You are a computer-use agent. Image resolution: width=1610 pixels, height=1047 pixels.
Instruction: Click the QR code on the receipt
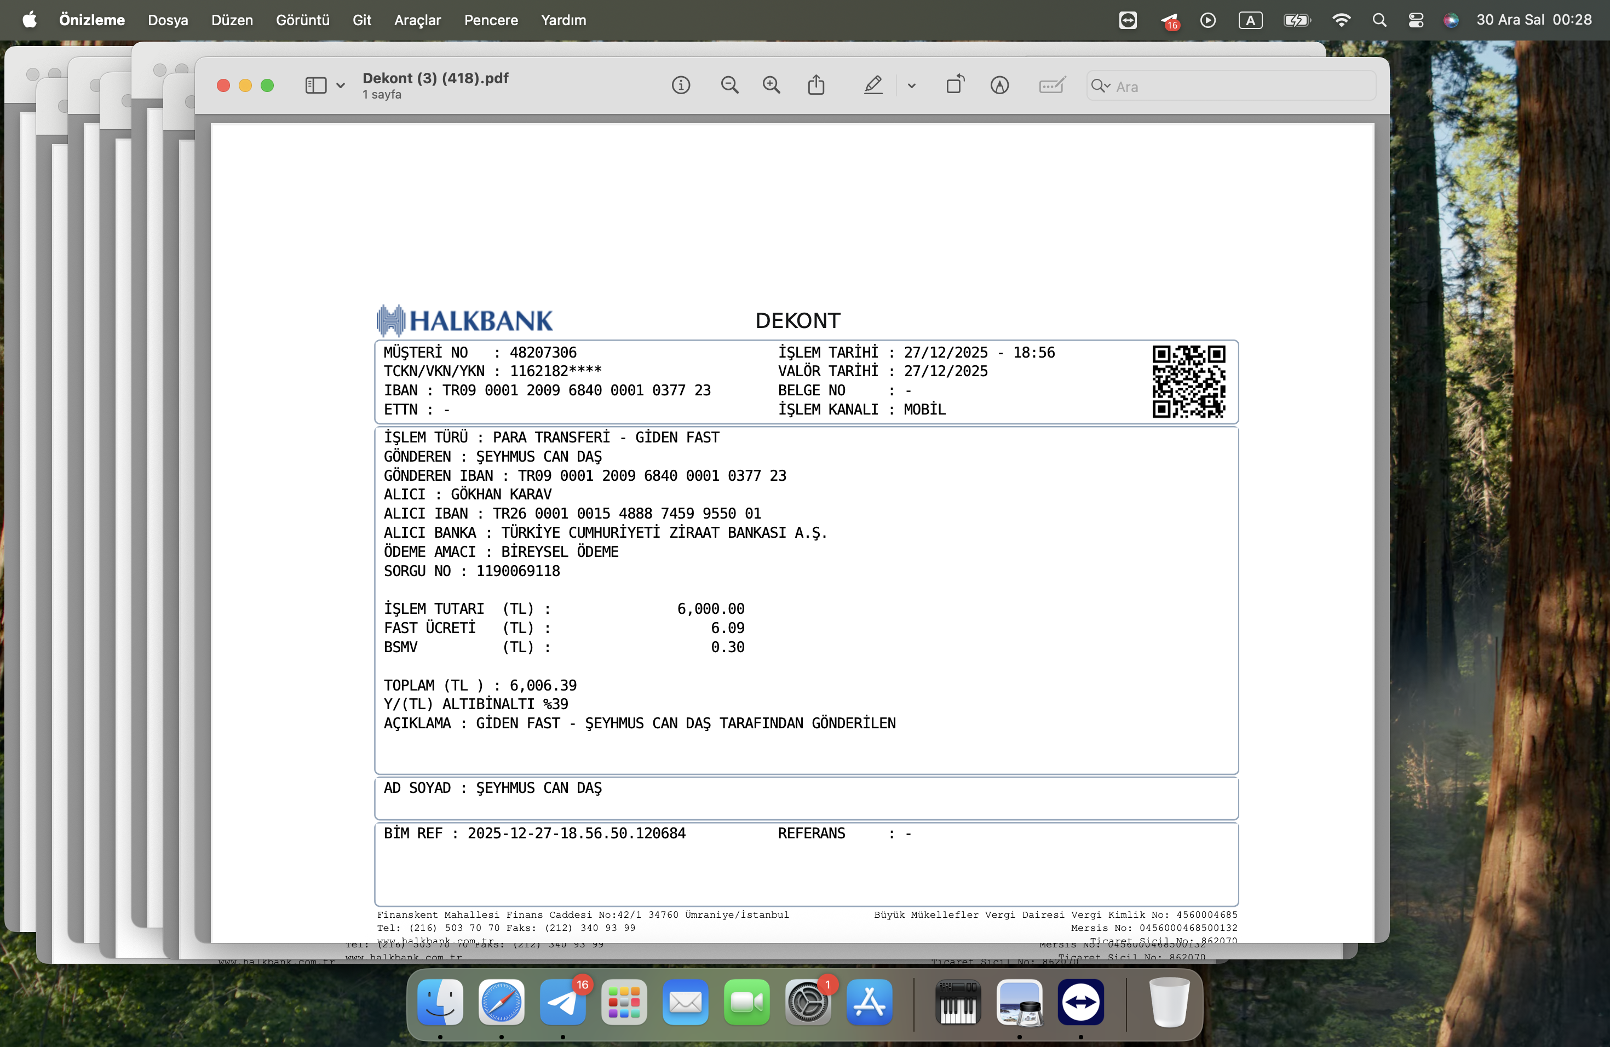tap(1188, 382)
